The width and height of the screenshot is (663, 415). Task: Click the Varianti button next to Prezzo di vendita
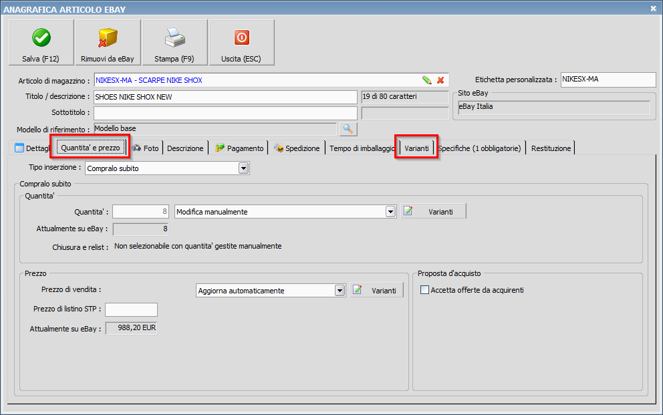click(377, 290)
